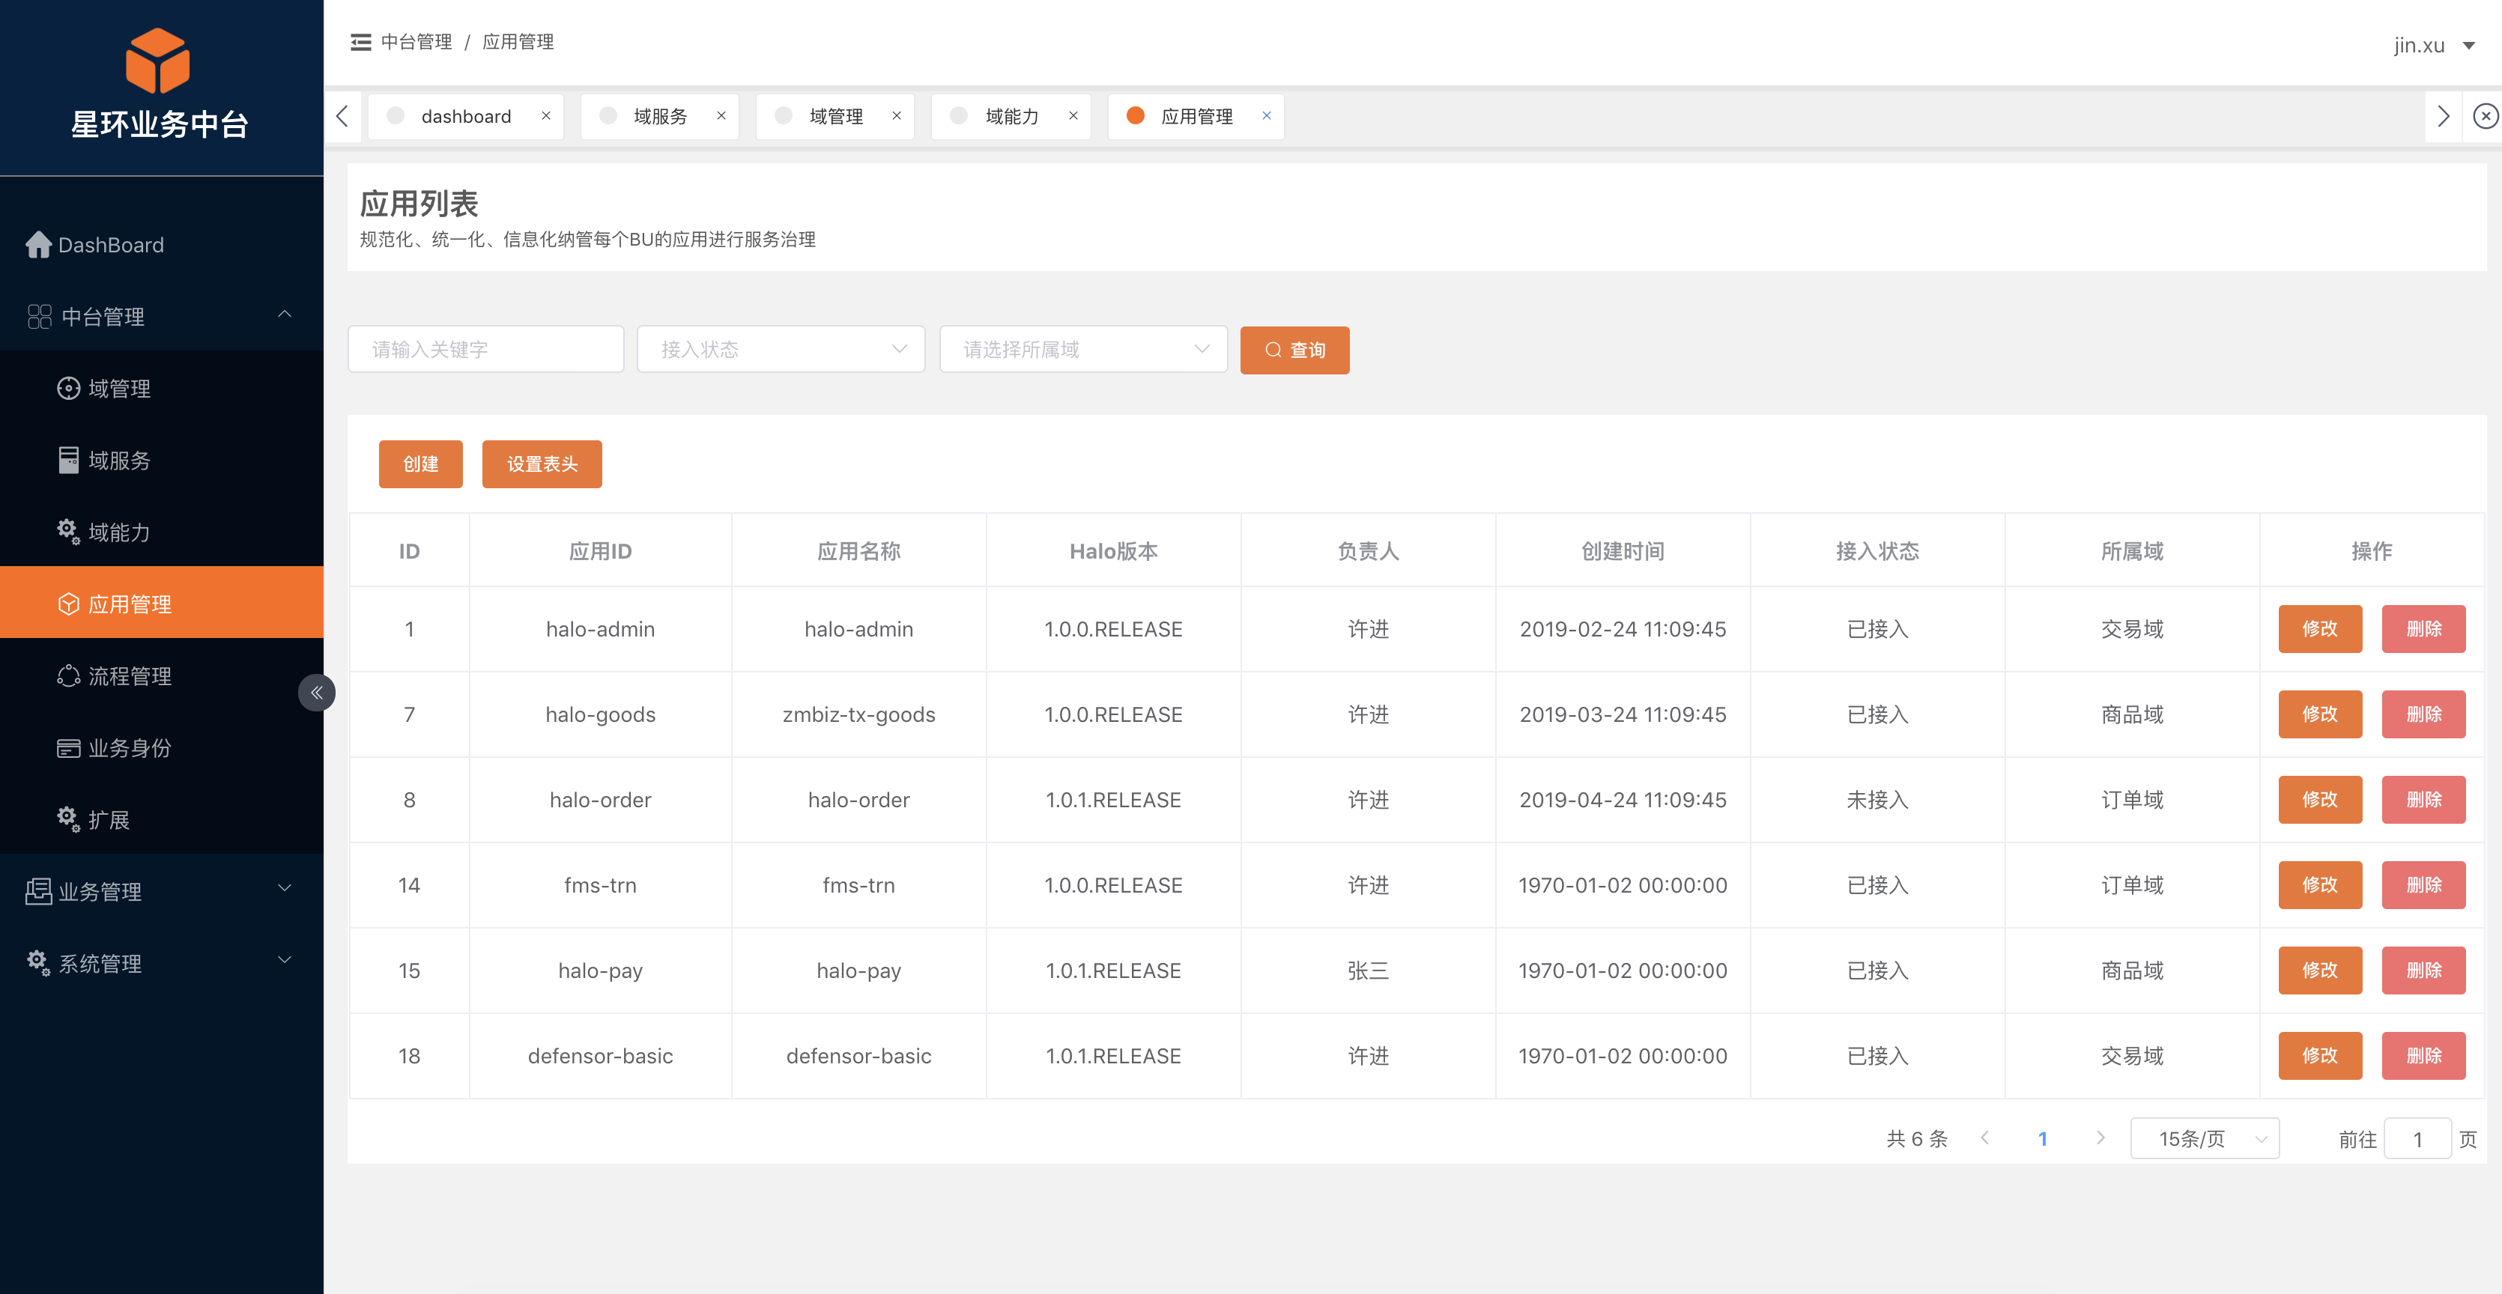Viewport: 2502px width, 1294px height.
Task: Click the 创建时间 column header
Action: (x=1622, y=551)
